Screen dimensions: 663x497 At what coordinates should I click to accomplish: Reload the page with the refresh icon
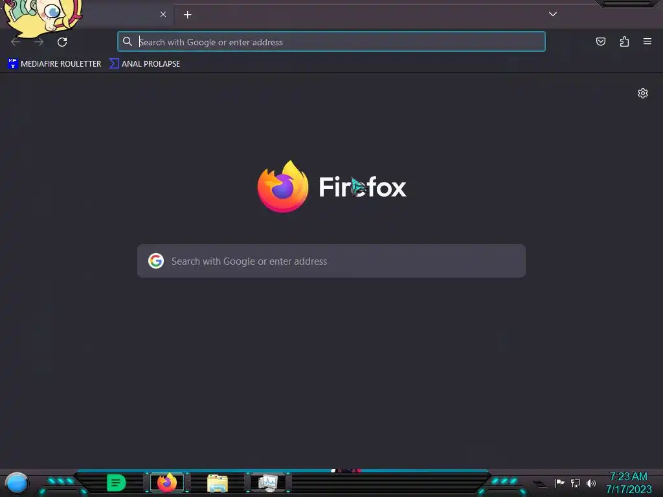click(x=62, y=42)
